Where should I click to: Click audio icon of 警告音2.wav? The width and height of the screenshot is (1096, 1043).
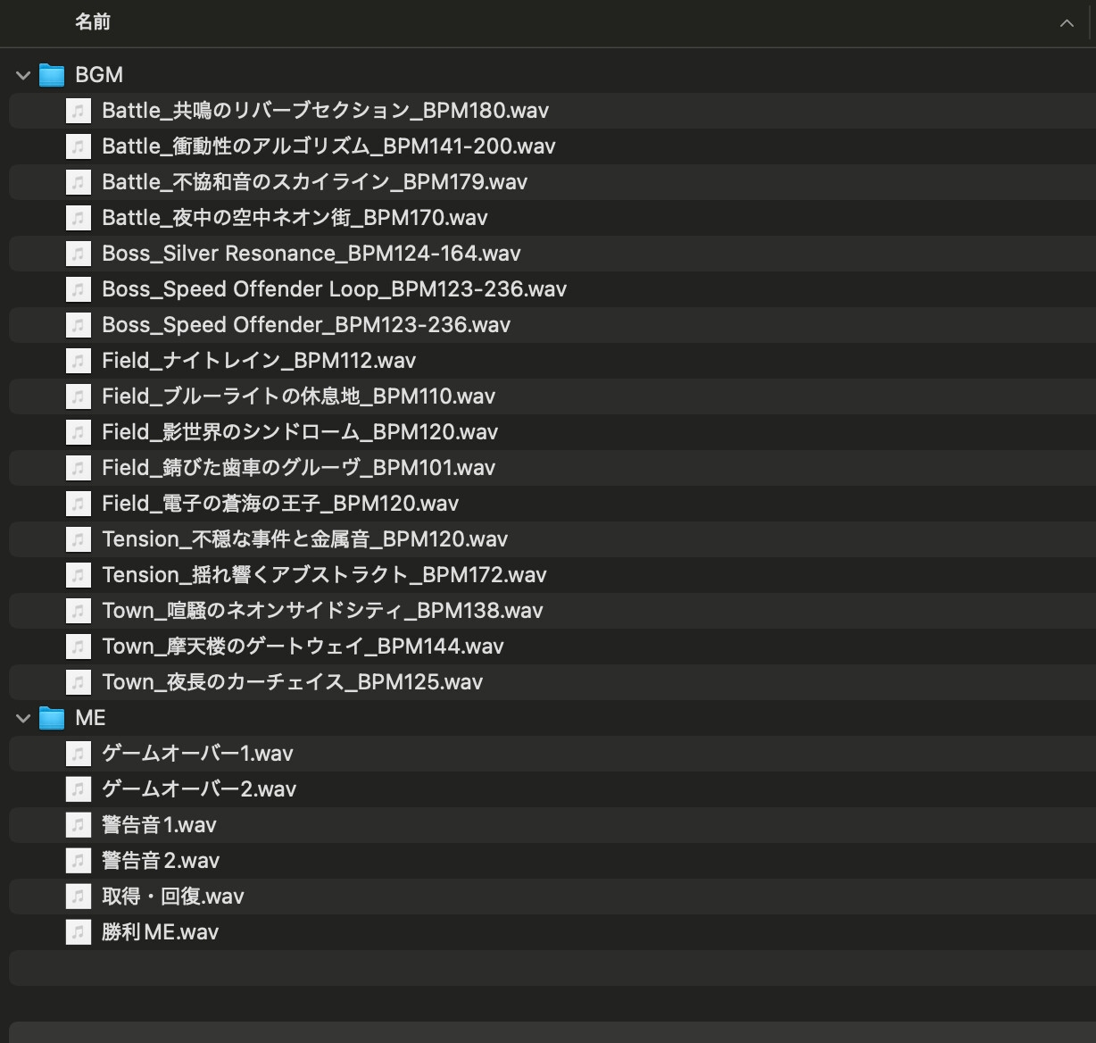coord(79,861)
